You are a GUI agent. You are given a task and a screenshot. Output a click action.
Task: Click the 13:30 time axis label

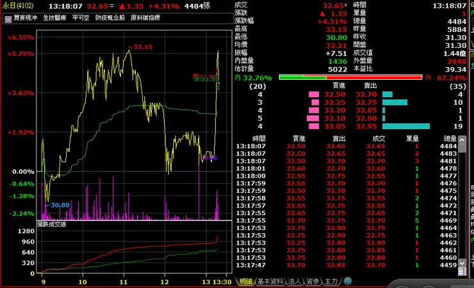[222, 282]
